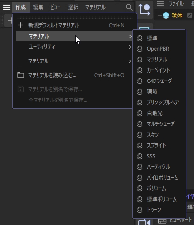Expand the highlighted マテリアル submenu arrow
The image size is (194, 225).
[130, 36]
